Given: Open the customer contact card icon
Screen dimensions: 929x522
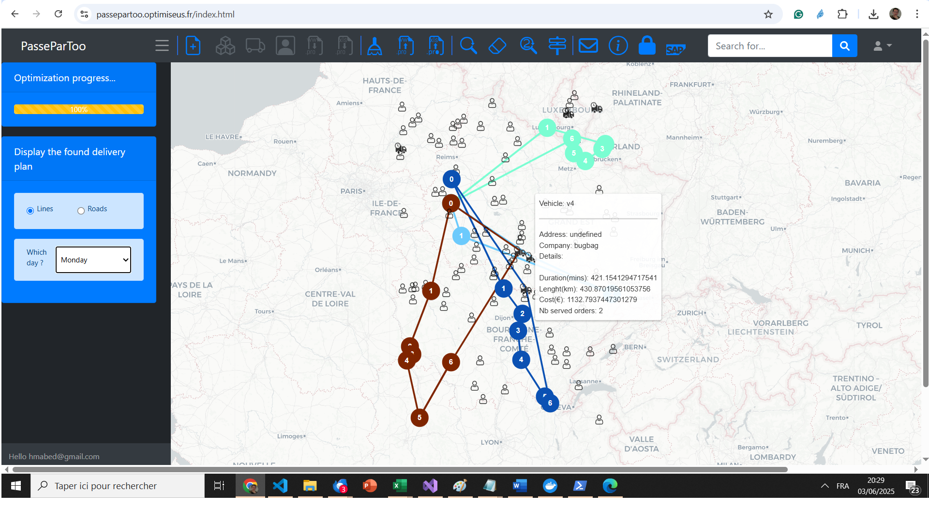Looking at the screenshot, I should (x=285, y=46).
